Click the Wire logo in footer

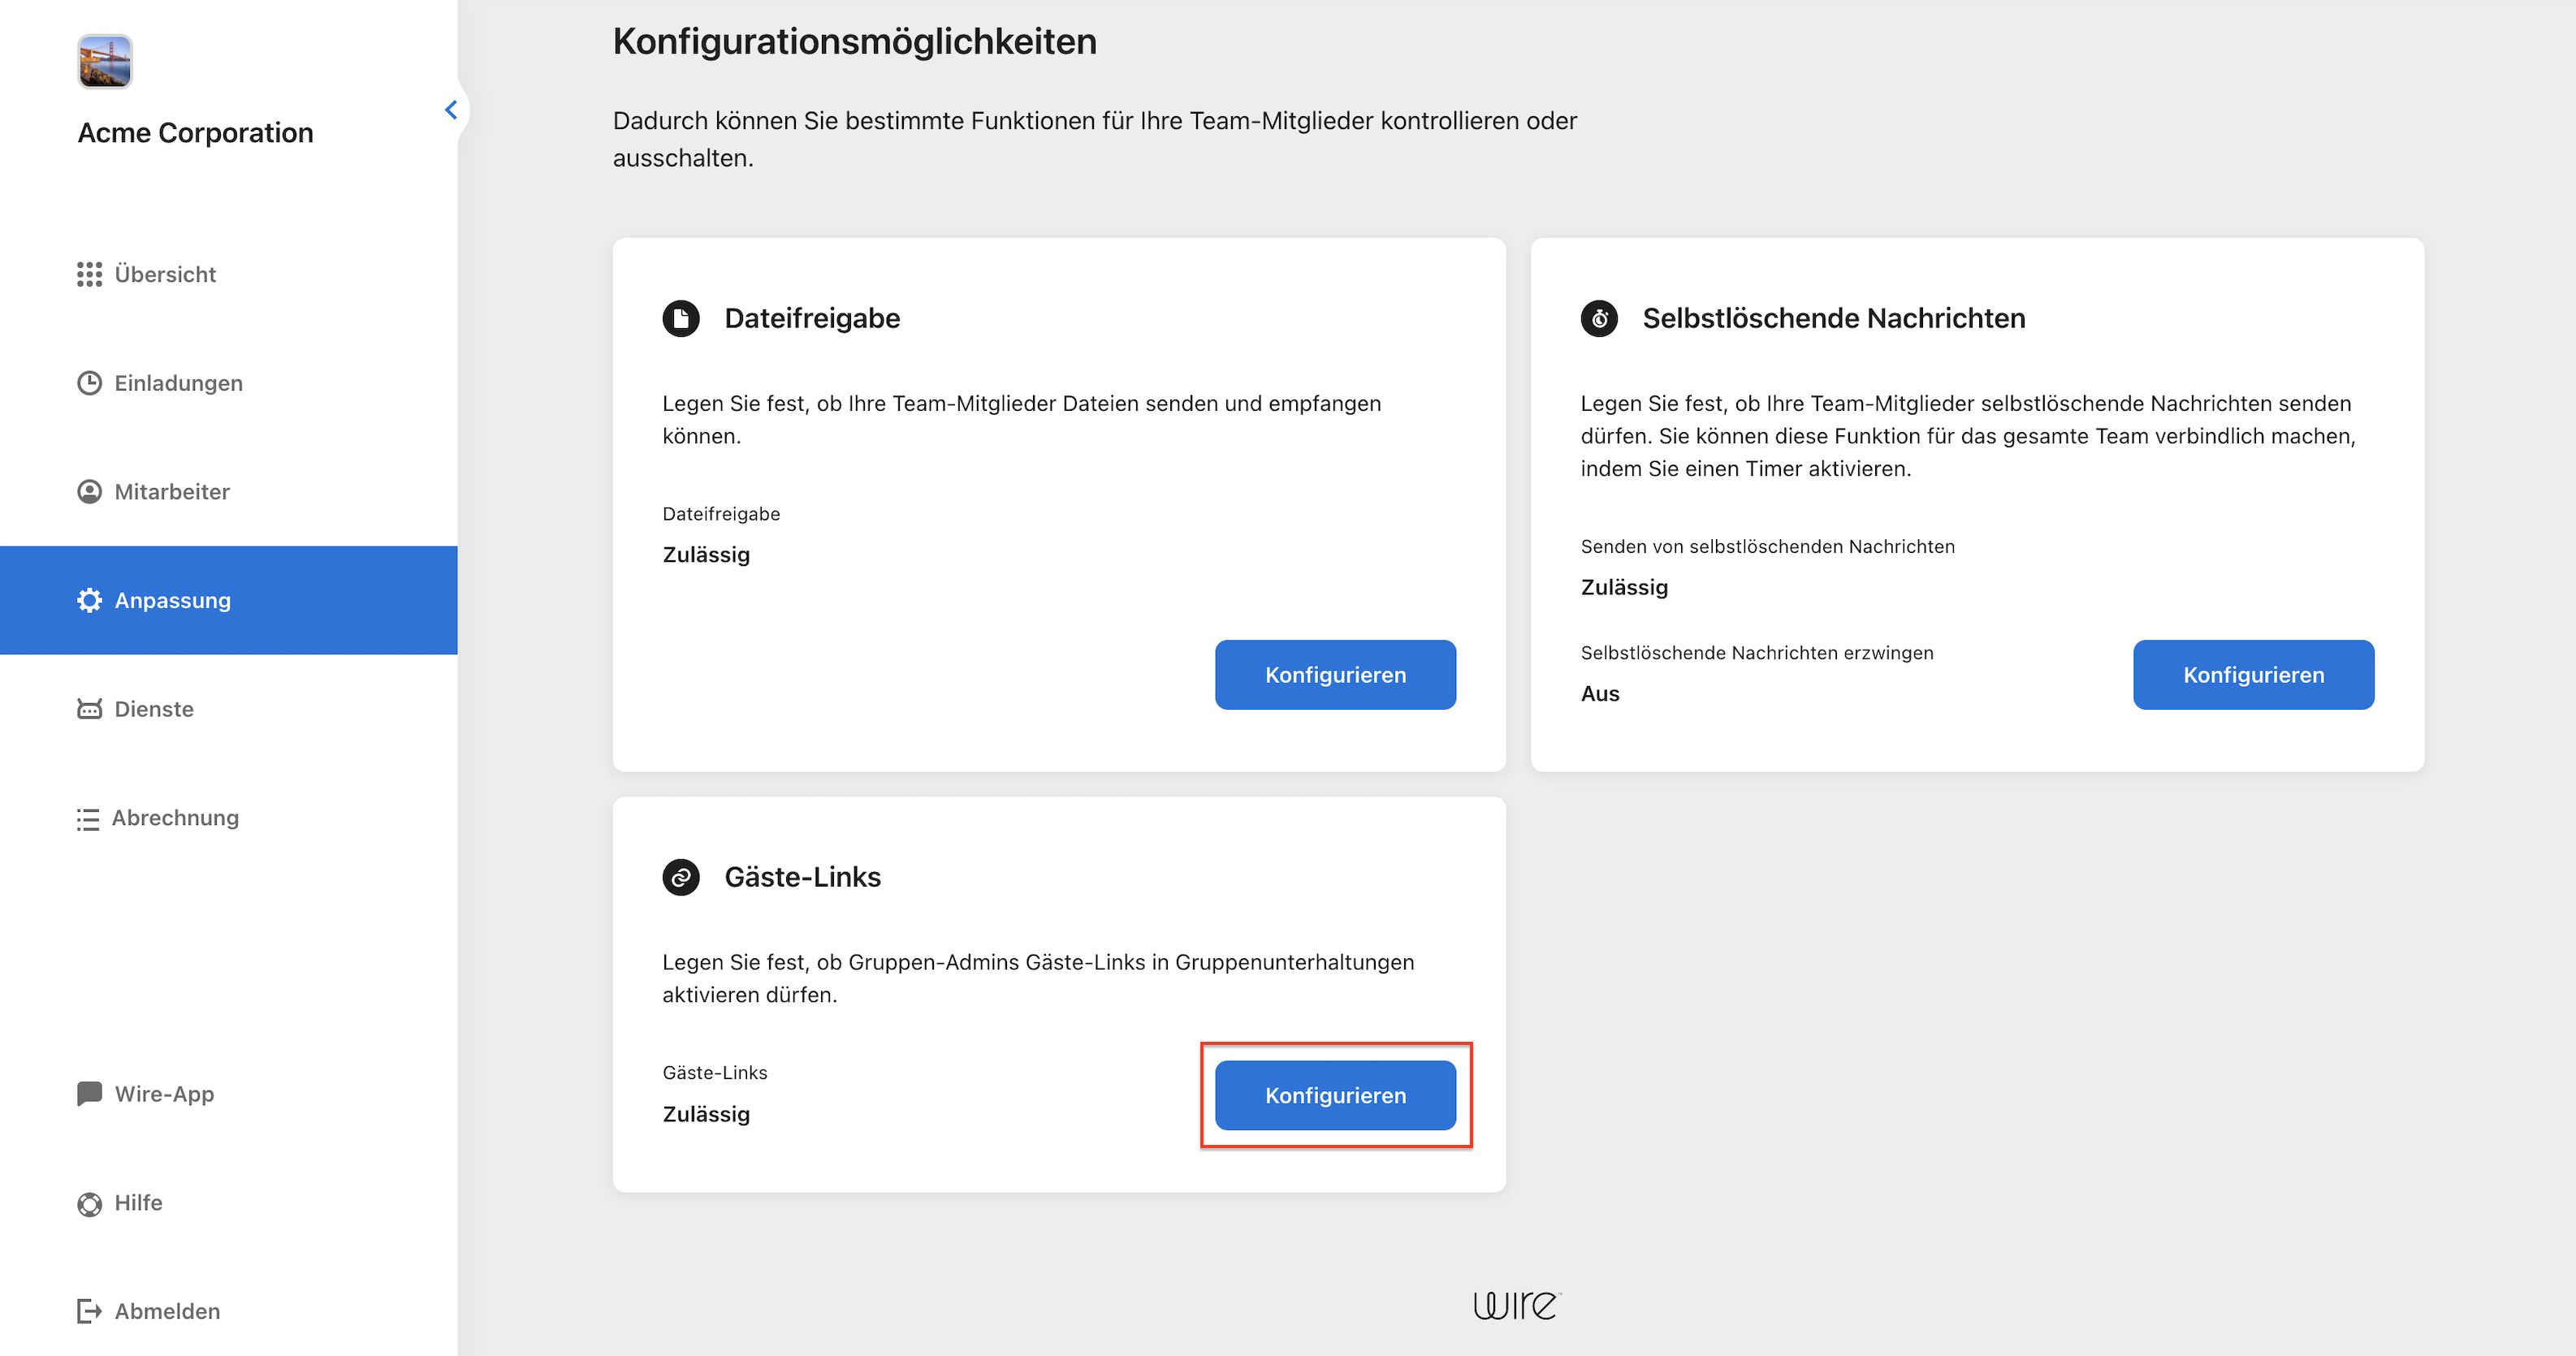(1516, 1305)
